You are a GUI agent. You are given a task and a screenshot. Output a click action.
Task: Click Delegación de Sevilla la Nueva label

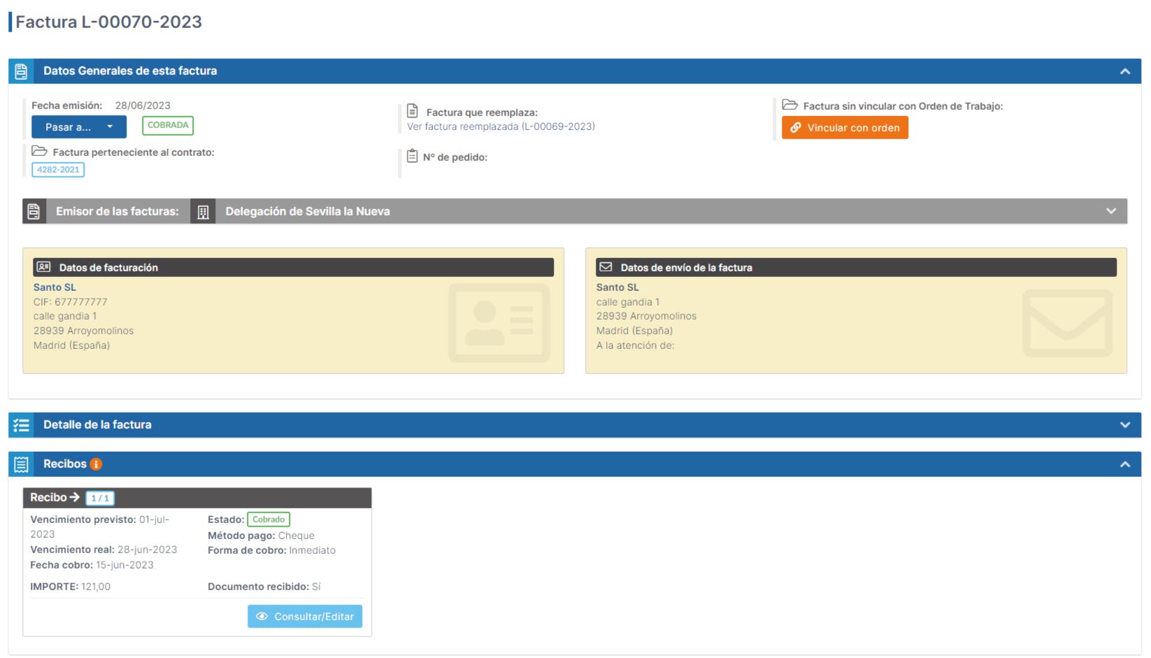308,212
